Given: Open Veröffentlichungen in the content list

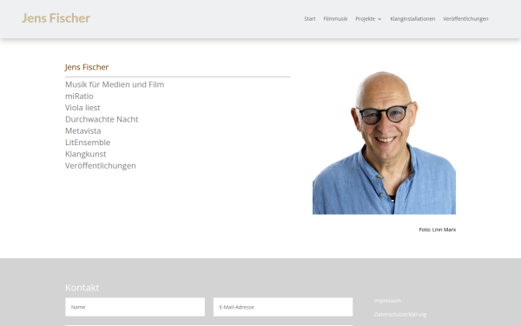Looking at the screenshot, I should 101,166.
